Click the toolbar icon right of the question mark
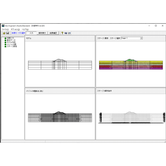The width and height of the screenshot is (166, 166). click(x=66, y=33)
